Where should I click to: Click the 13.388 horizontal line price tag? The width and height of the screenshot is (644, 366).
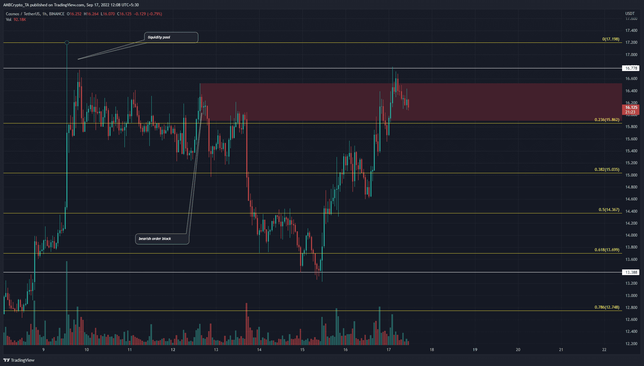(631, 272)
